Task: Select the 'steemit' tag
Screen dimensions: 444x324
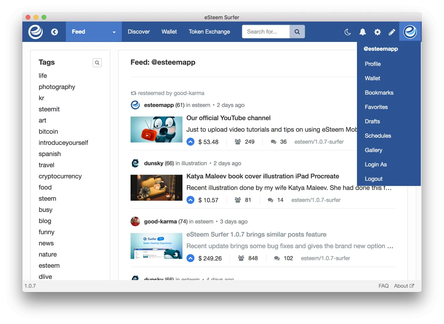Action: point(49,109)
